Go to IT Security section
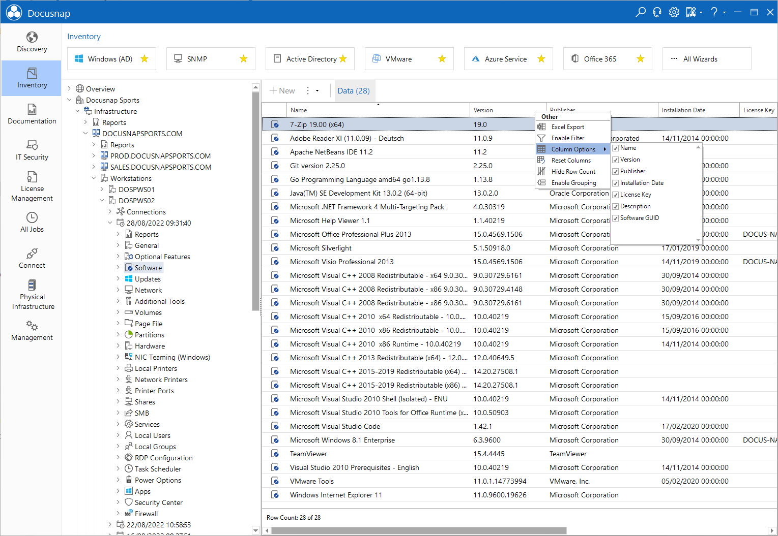The width and height of the screenshot is (778, 536). pyautogui.click(x=32, y=150)
